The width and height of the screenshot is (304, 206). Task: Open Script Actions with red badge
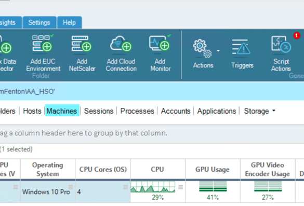pyautogui.click(x=281, y=44)
